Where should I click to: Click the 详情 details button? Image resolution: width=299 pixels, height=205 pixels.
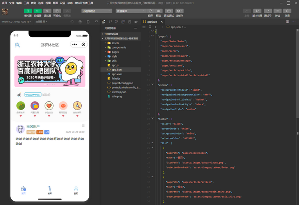(278, 11)
